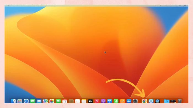Open Reminders in the Dock

[x=77, y=101]
